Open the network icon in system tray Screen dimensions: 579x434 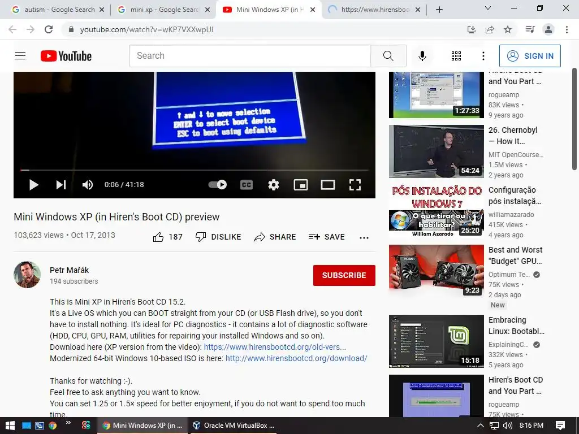click(494, 426)
